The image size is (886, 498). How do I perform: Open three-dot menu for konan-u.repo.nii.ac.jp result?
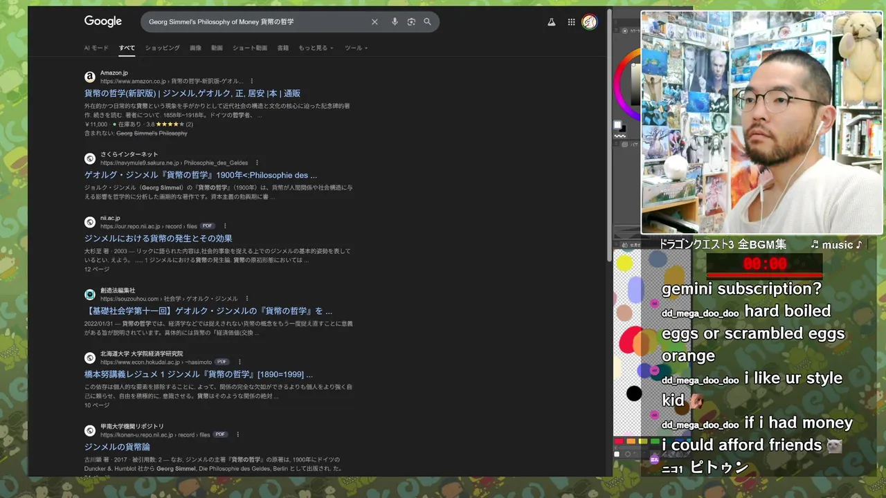[237, 434]
